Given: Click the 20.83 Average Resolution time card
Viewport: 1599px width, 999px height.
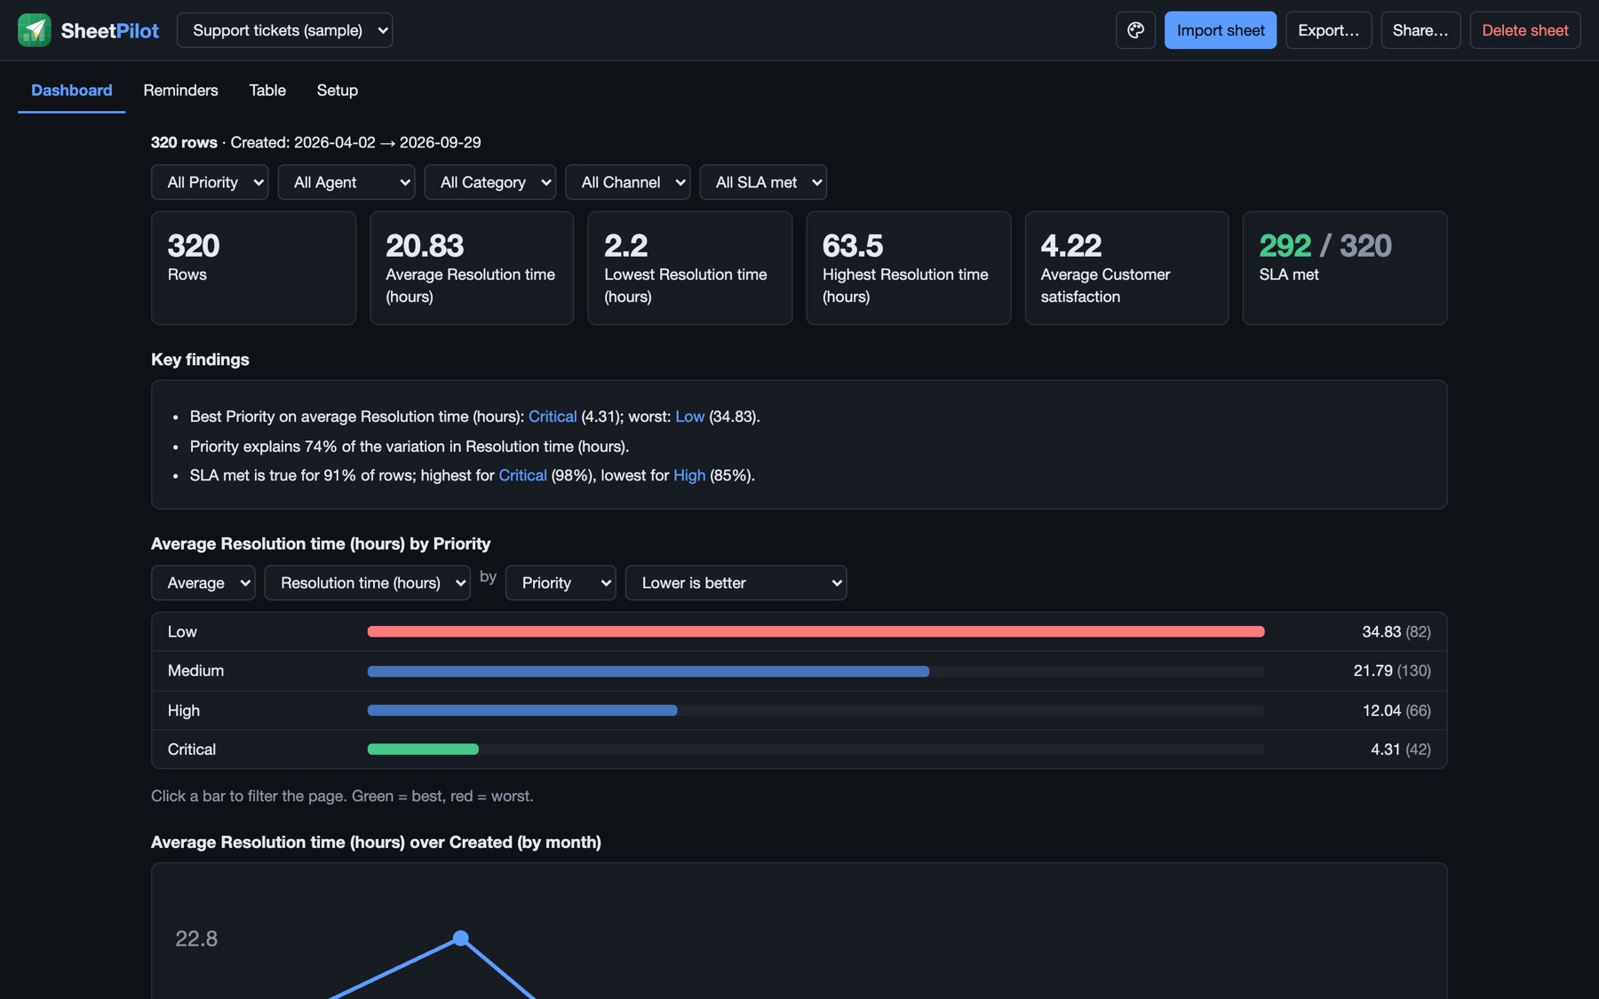Looking at the screenshot, I should 471,267.
